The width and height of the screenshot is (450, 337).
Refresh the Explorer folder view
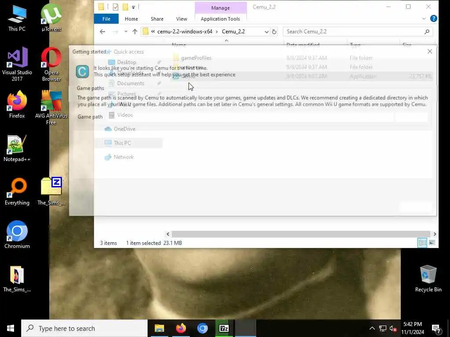pyautogui.click(x=274, y=32)
